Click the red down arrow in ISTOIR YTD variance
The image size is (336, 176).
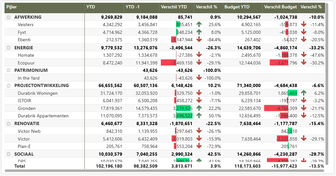point(199,101)
